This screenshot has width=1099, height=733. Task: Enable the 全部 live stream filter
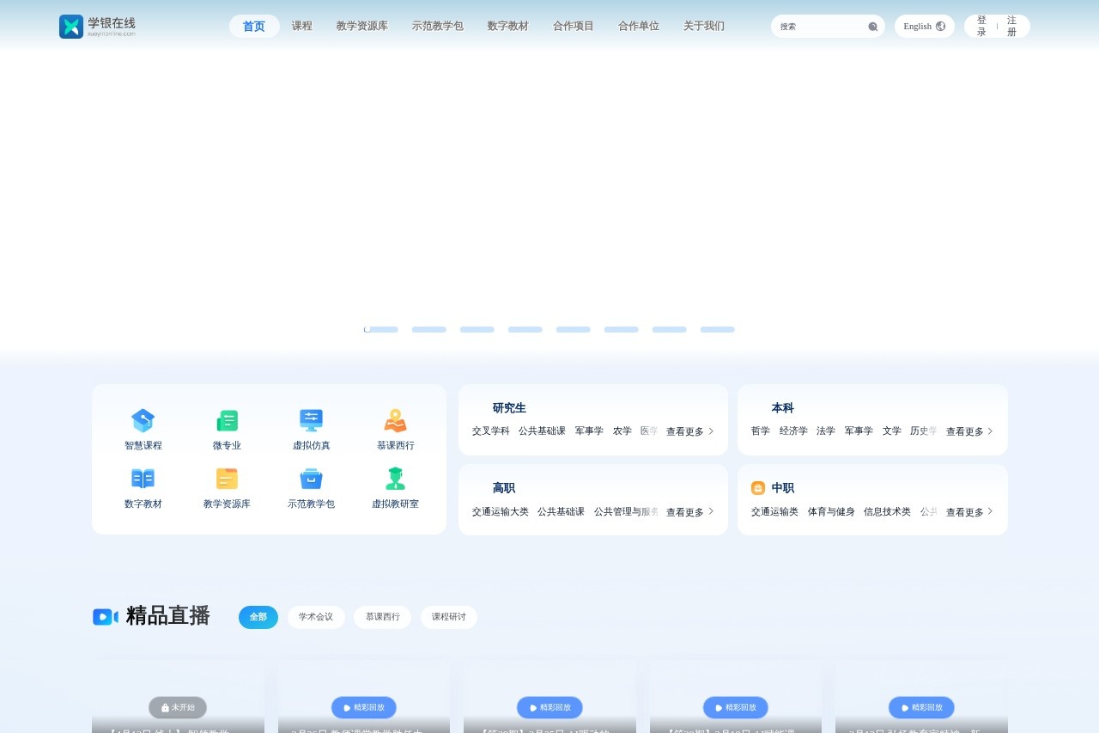(258, 617)
